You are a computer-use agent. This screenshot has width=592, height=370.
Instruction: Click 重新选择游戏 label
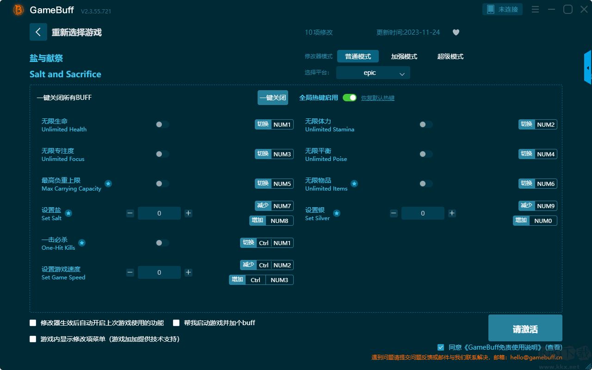[77, 32]
